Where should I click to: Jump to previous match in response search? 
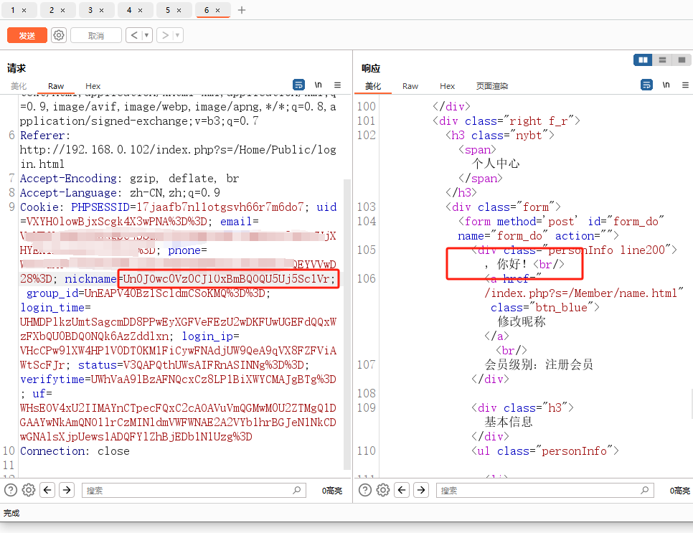point(402,490)
